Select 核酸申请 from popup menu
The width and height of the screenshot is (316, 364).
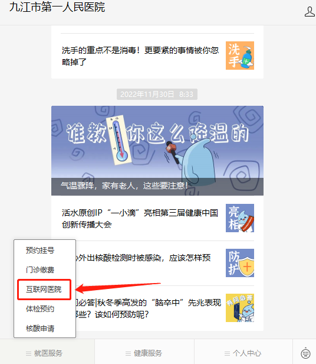(40, 329)
